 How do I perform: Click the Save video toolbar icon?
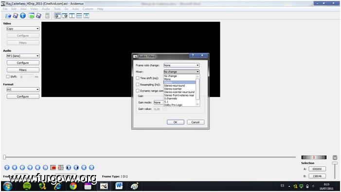click(x=16, y=16)
